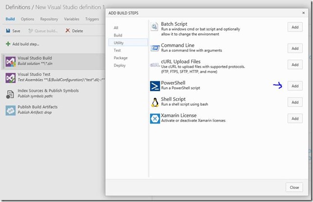Select the Publish Build Artifacts step title
Viewport: 313px width, 202px height.
(38, 107)
